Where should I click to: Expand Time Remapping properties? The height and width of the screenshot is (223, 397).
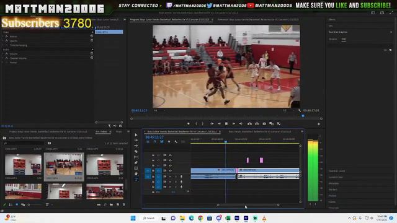pyautogui.click(x=3, y=45)
